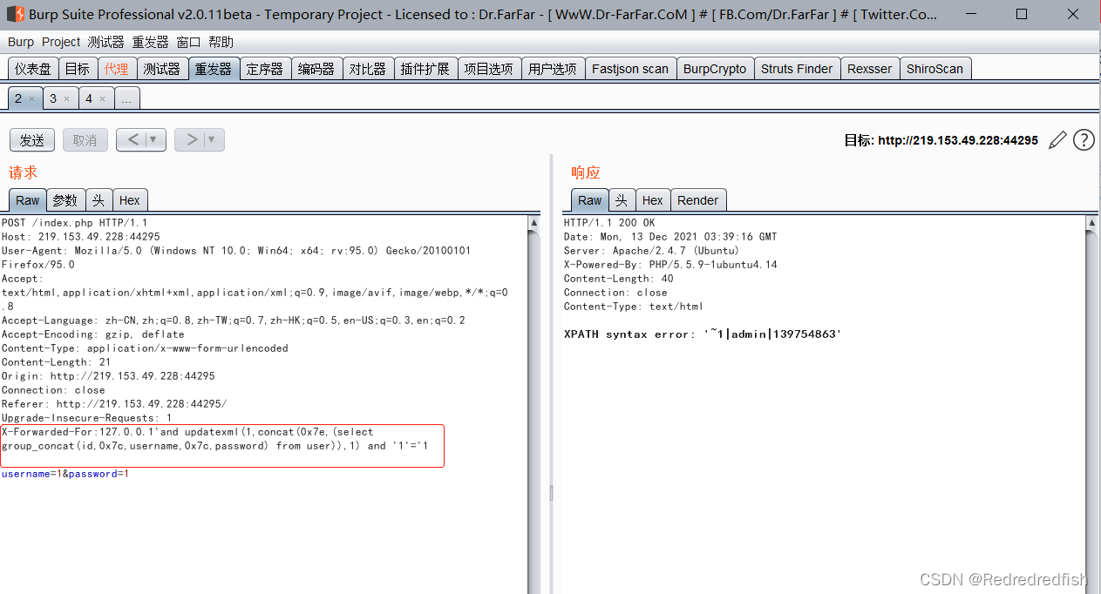Switch to the 仪表盘 tab
Screen dimensions: 1101x594
[x=33, y=69]
